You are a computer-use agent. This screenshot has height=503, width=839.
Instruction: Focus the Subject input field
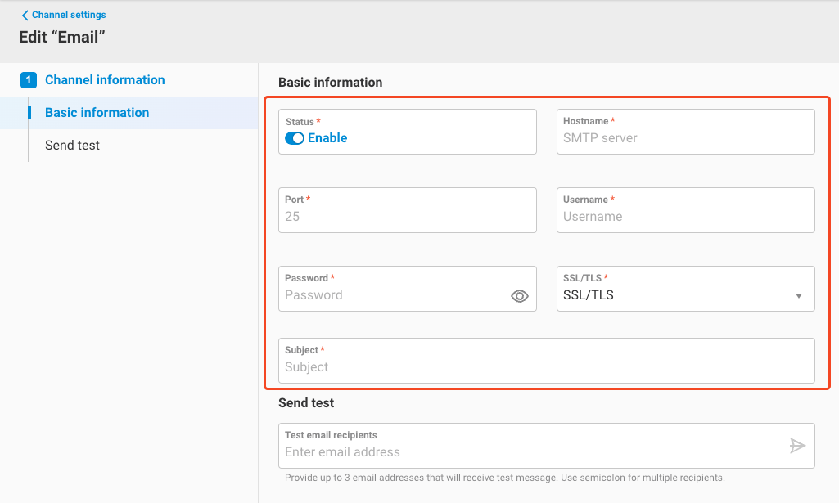pos(545,367)
